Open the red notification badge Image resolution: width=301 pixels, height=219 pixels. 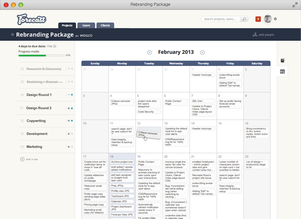[x=258, y=19]
